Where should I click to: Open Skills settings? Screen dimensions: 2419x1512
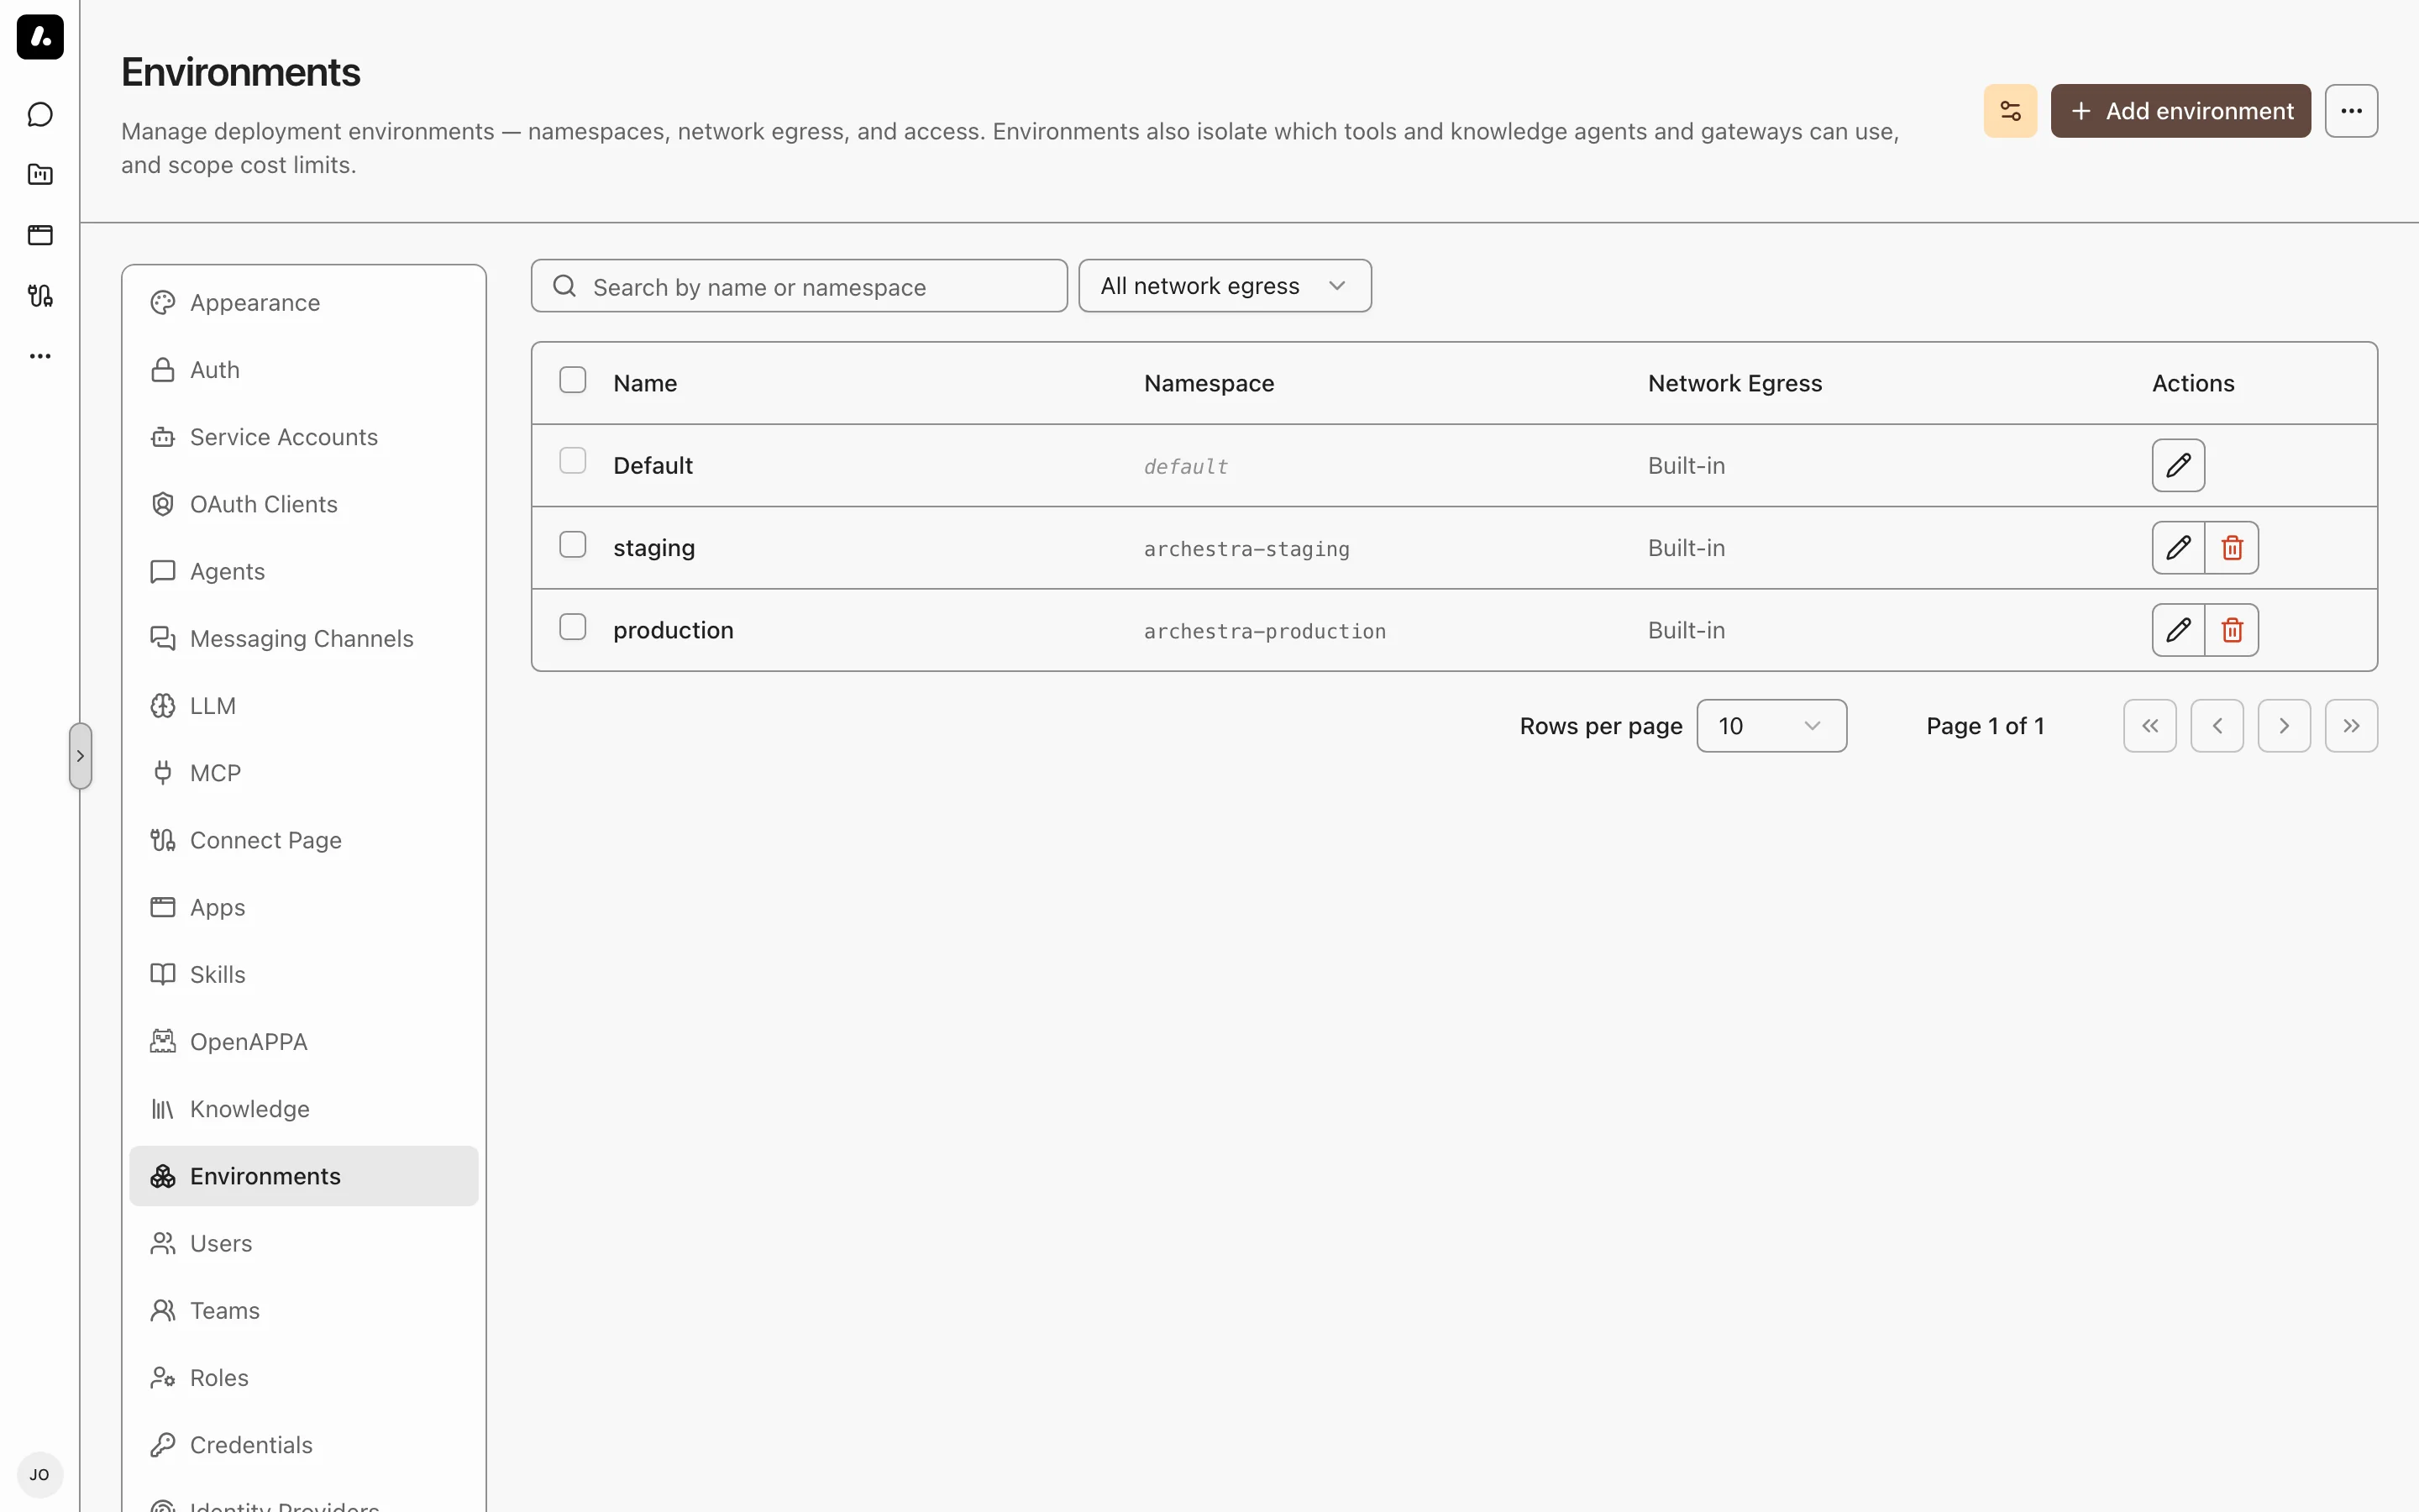point(304,975)
